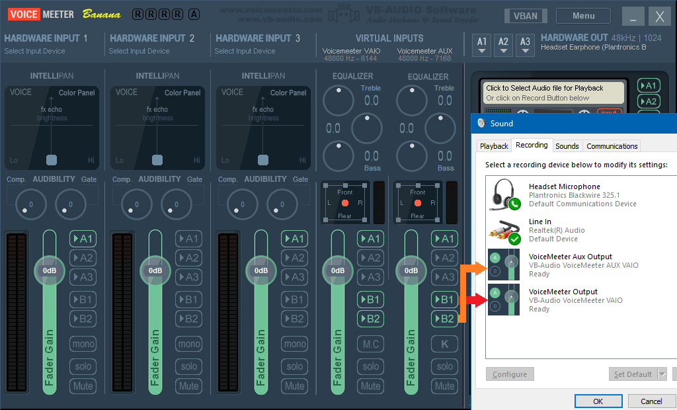Click first R indicator in header
Screen dimensions: 677x410
(138, 15)
